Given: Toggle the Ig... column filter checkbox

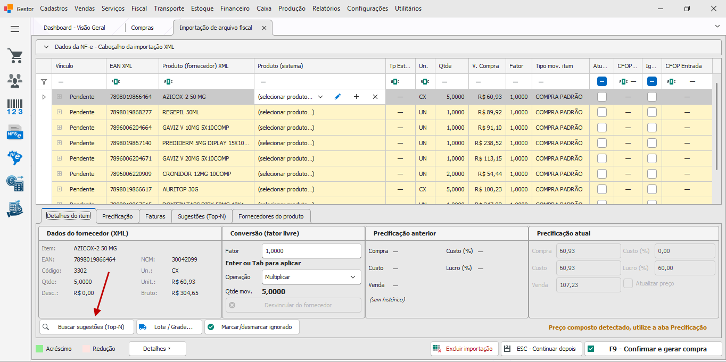Looking at the screenshot, I should [652, 81].
